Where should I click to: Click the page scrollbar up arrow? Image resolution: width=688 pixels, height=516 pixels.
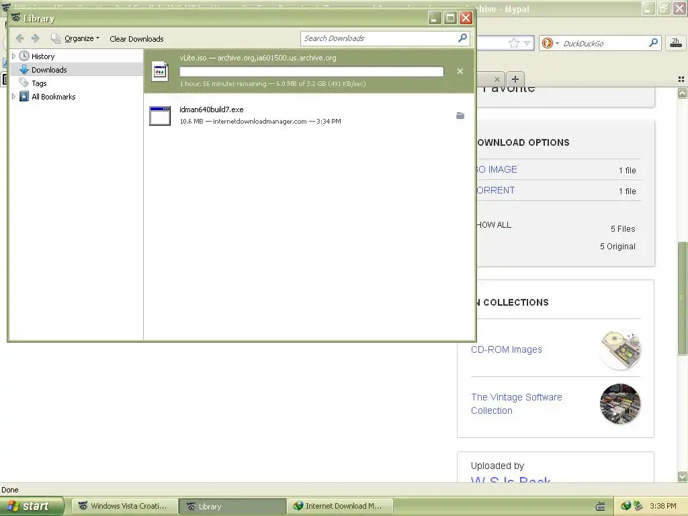tap(682, 93)
